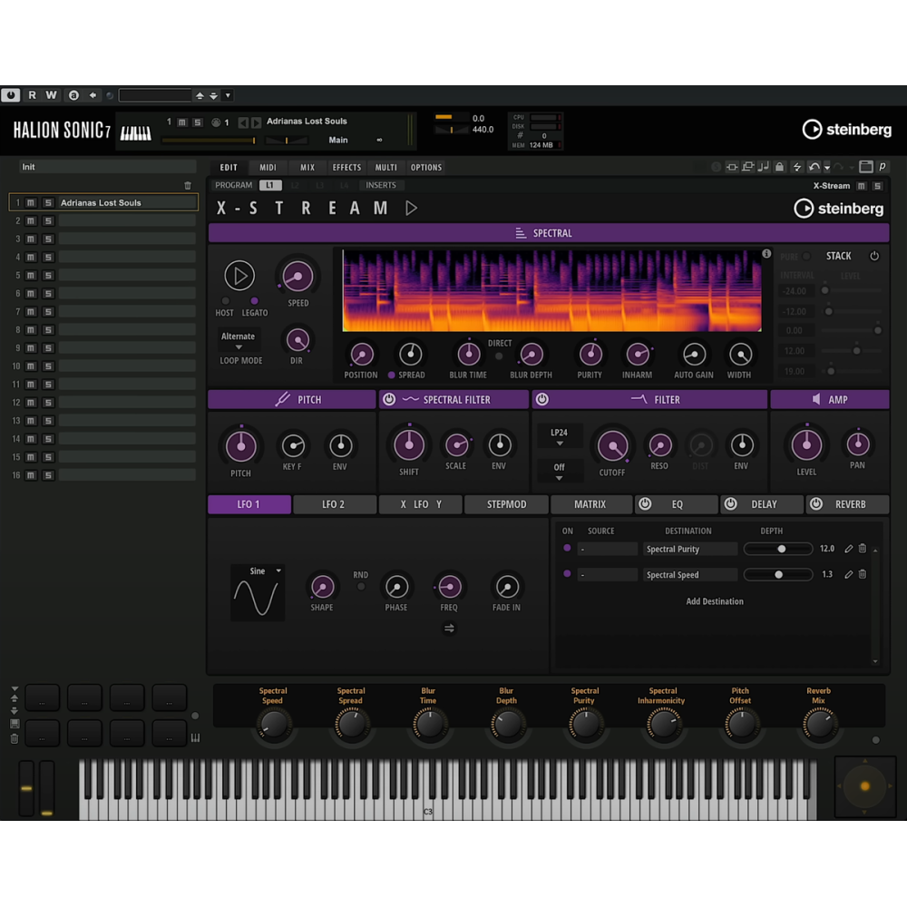Click the Steinberg logo in the header
Viewport: 907px width, 907px height.
pos(848,130)
